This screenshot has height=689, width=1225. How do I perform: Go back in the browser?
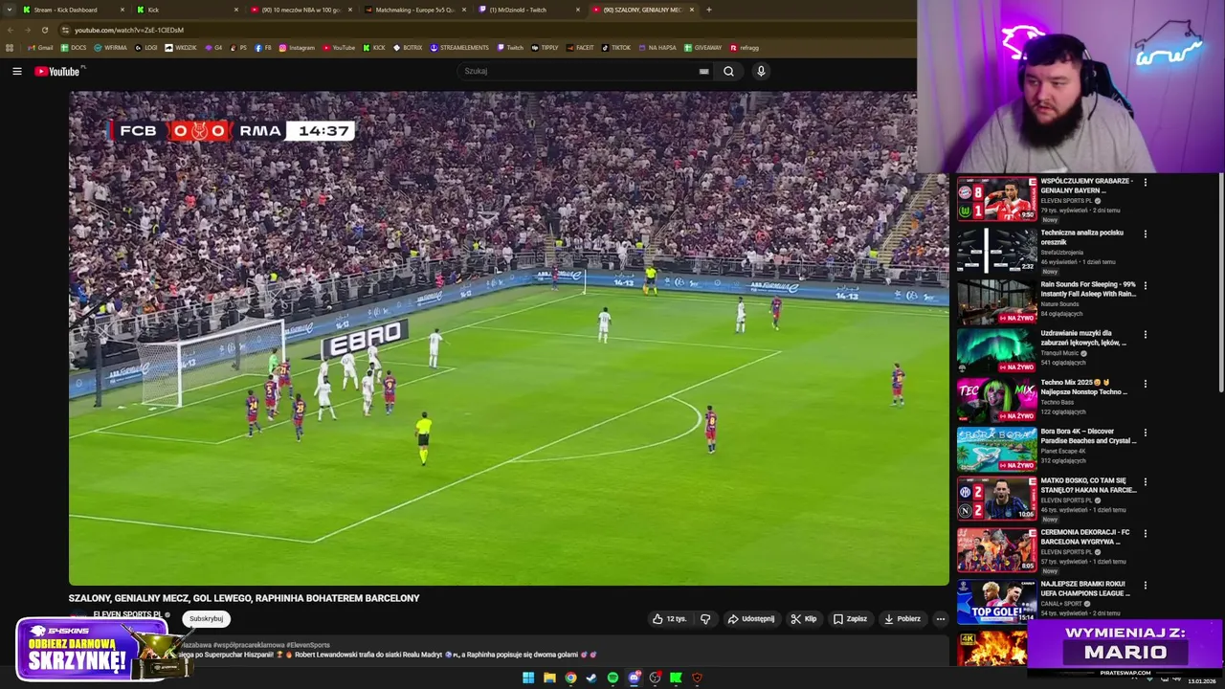11,30
